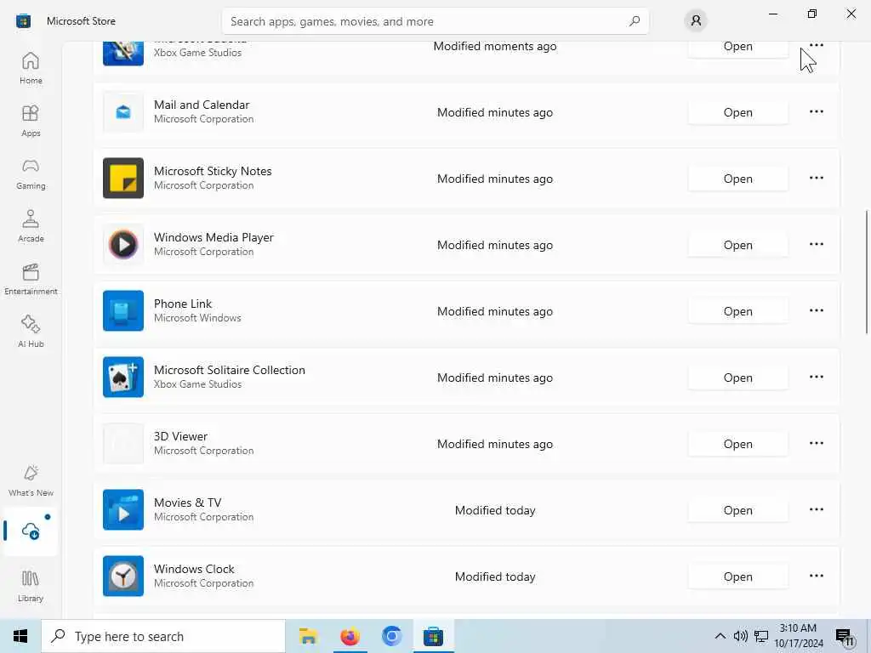Click the Microsoft Solitaire Collection app icon
Viewport: 871px width, 653px height.
tap(123, 377)
